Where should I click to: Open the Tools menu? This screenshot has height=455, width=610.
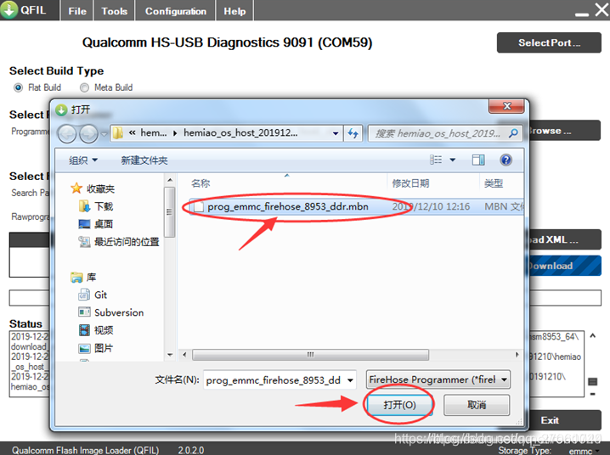pos(115,11)
